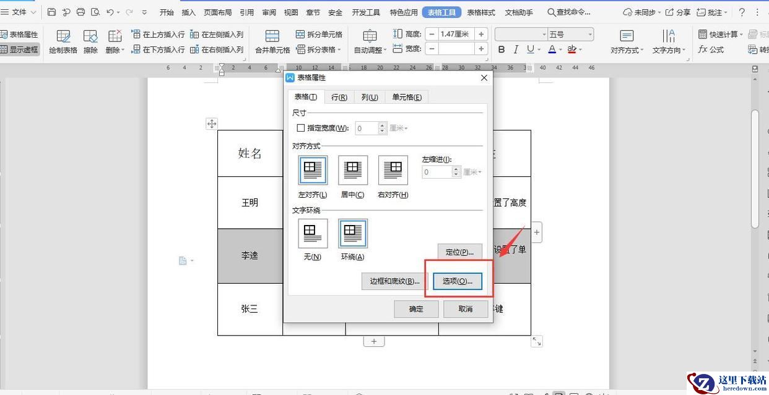Select 无 text wrapping option

(313, 234)
